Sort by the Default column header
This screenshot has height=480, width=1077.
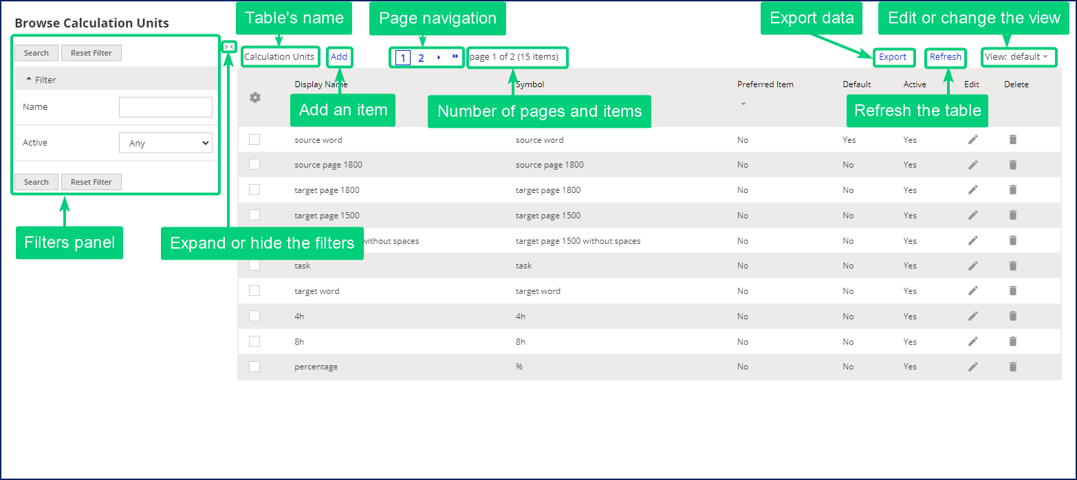point(857,84)
